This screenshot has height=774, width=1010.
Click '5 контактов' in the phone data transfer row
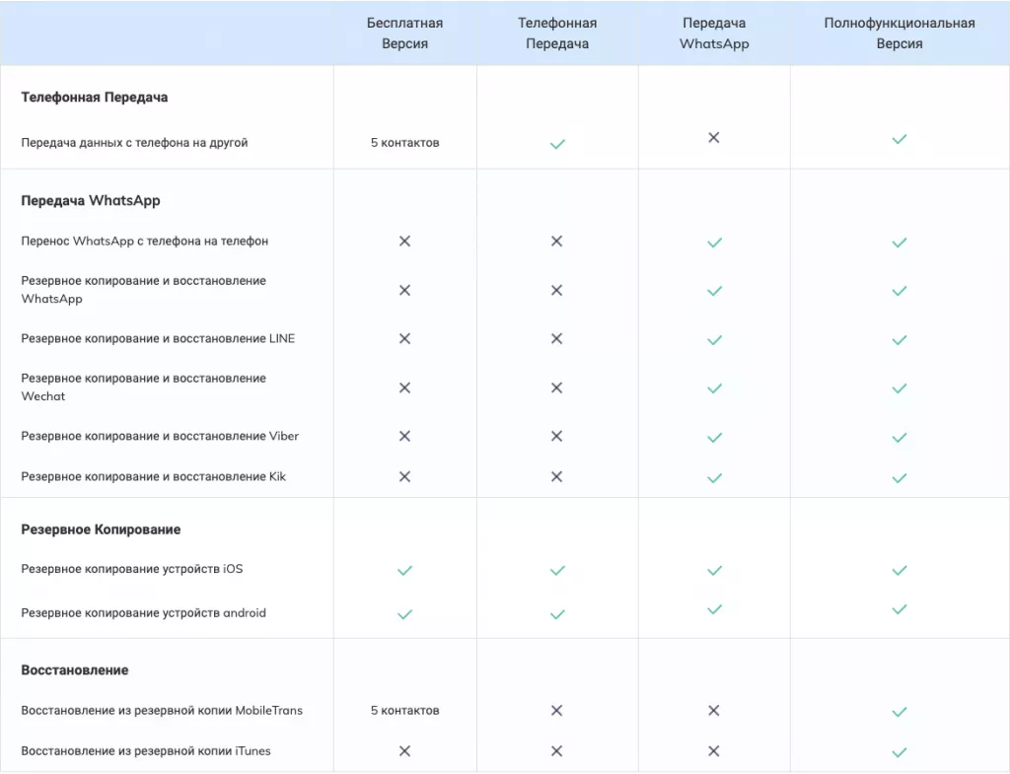404,143
